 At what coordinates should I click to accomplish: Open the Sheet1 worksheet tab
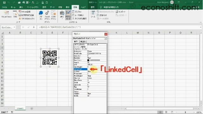pos(20,108)
